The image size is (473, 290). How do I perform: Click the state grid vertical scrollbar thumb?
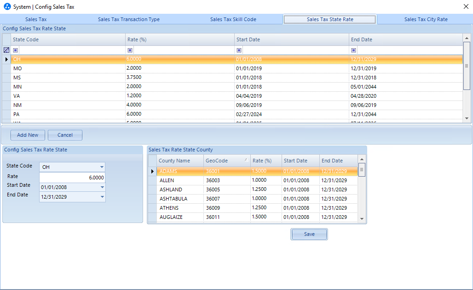click(467, 66)
